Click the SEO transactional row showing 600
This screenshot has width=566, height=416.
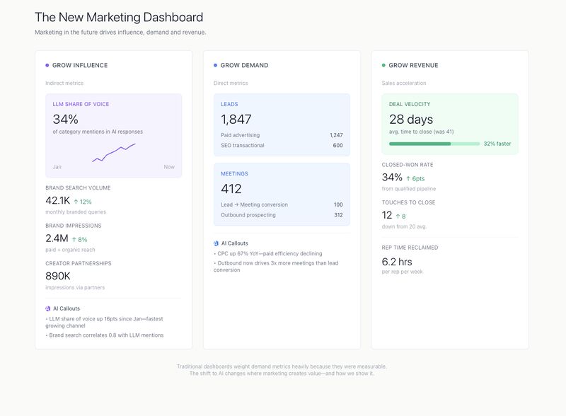282,146
